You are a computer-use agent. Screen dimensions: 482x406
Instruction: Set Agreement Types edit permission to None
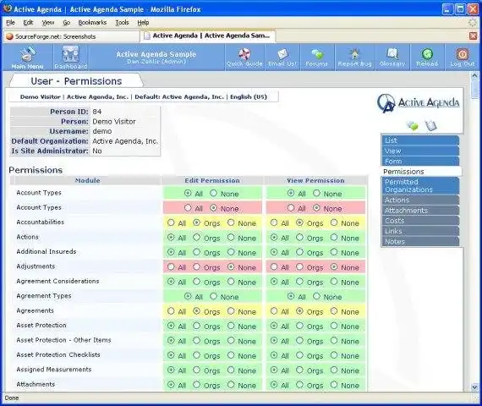214,296
